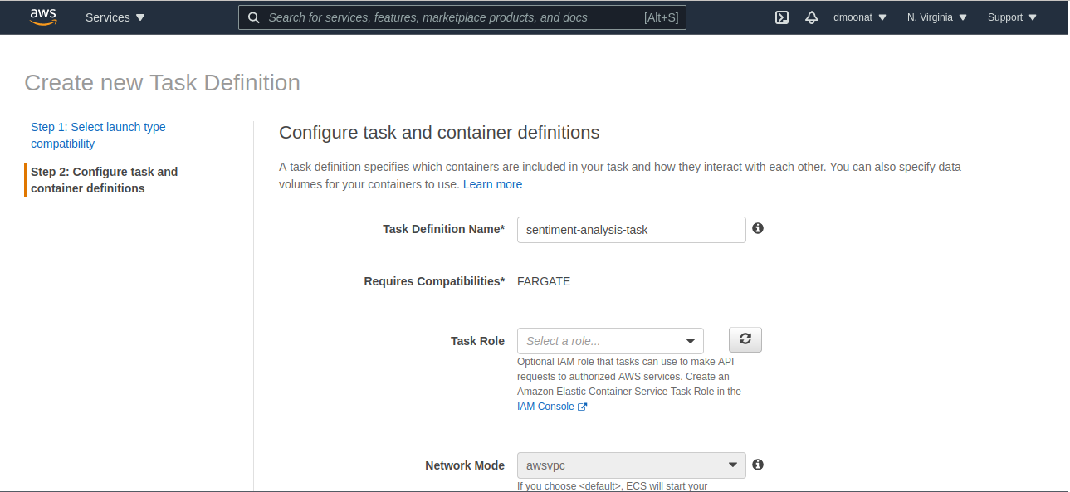The height and width of the screenshot is (492, 1070).
Task: Open the awsvpc Network Mode dropdown
Action: pos(631,465)
